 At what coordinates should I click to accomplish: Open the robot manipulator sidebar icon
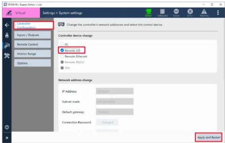click(7, 35)
